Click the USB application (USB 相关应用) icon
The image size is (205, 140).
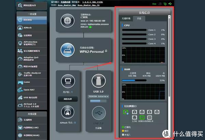20,98
